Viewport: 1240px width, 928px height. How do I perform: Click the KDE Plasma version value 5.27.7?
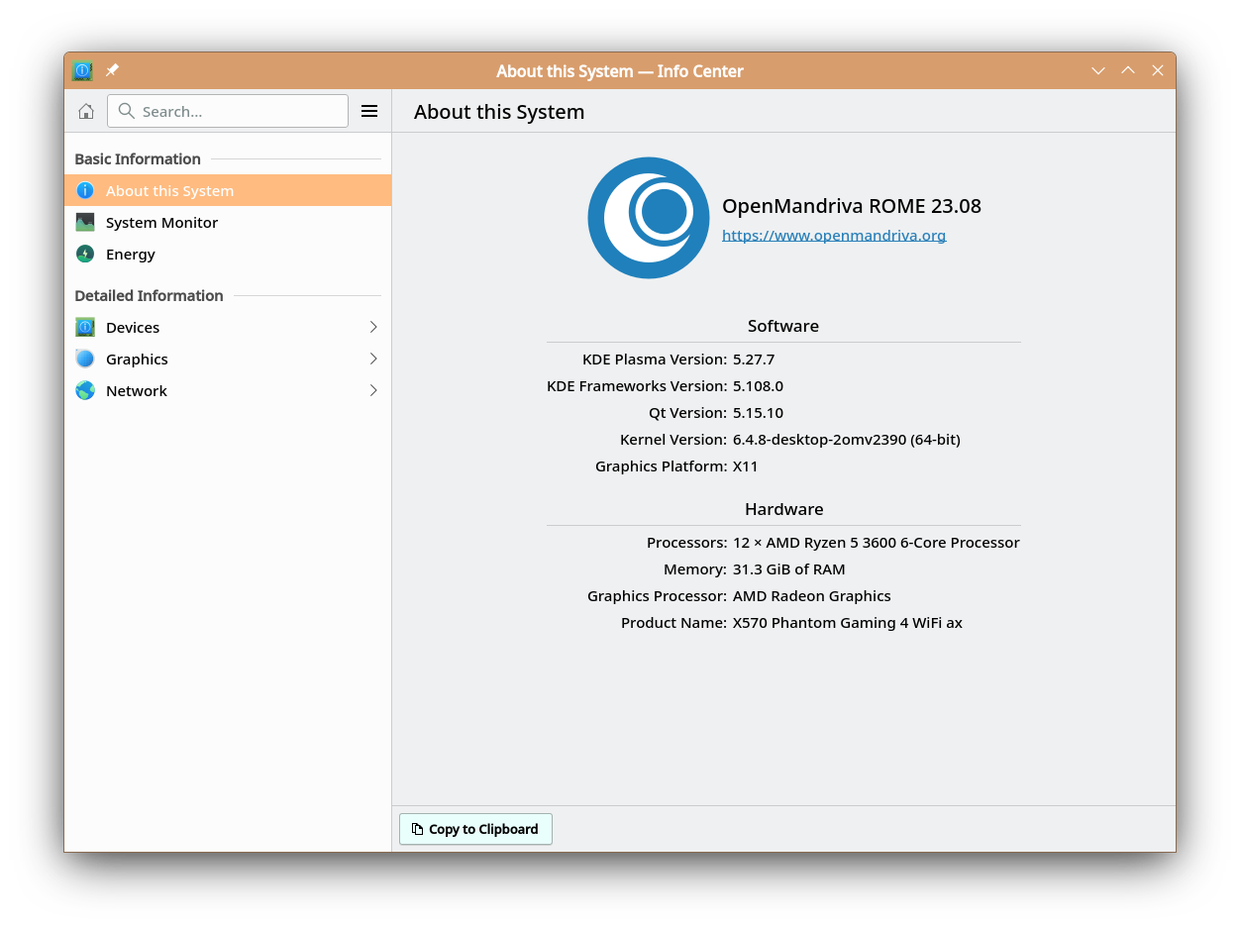tap(754, 359)
